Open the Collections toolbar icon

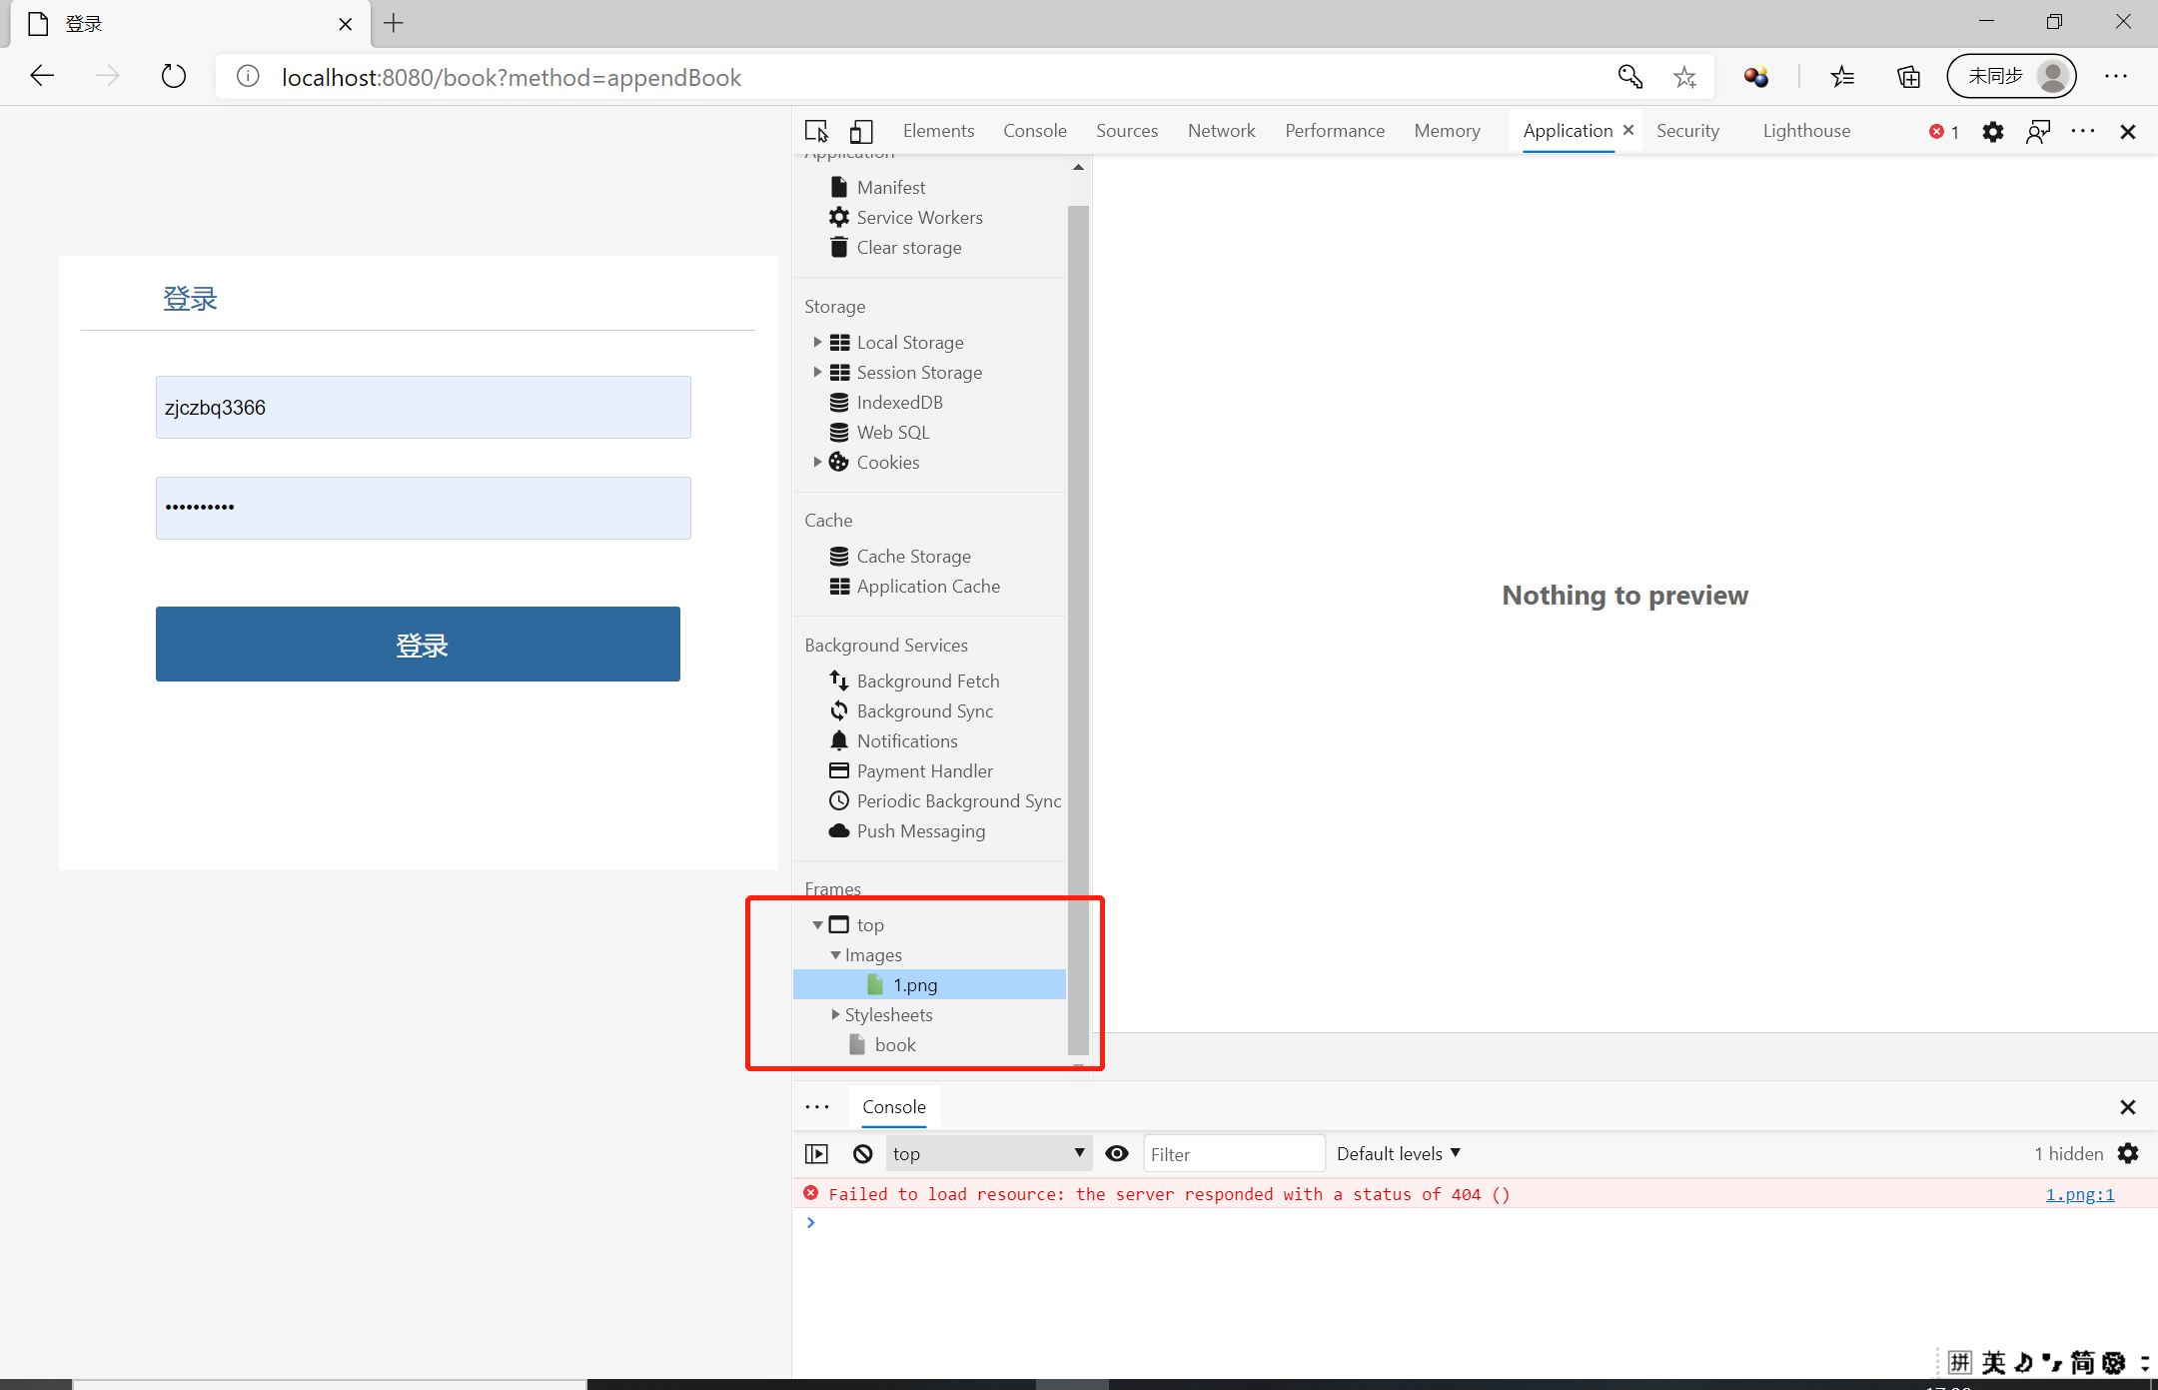click(1908, 77)
